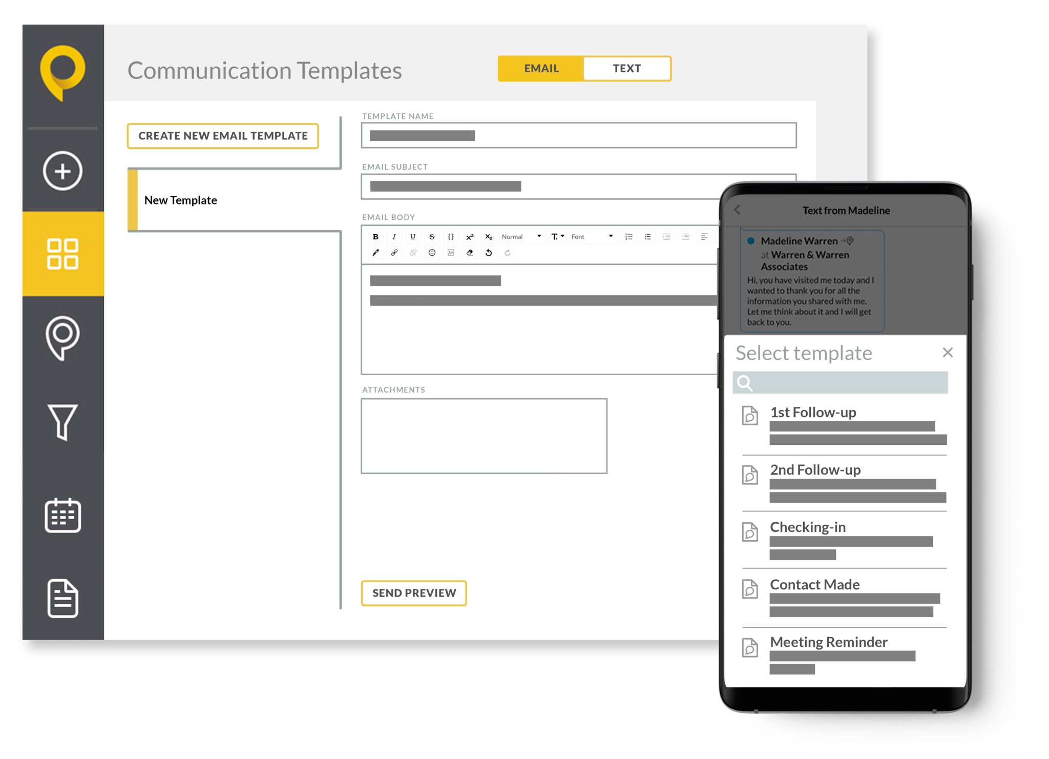Expand the text alignment options dropdown

(702, 236)
